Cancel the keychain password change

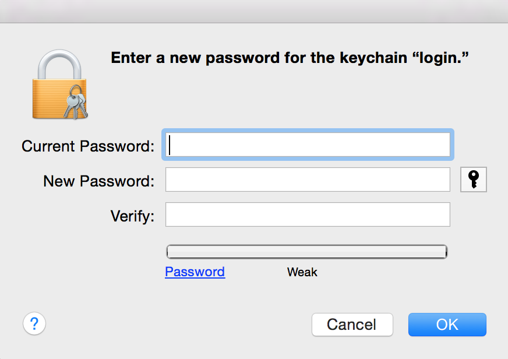coord(352,325)
